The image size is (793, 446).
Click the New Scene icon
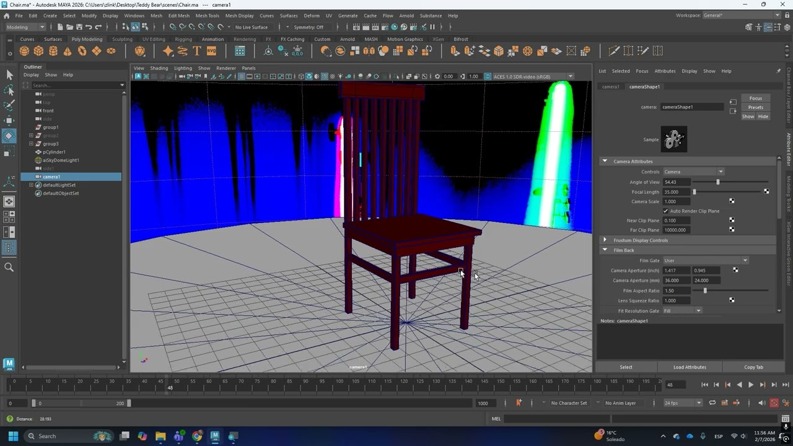60,27
